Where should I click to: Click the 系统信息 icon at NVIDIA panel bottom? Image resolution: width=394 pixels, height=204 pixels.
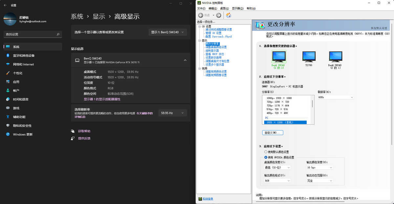(x=200, y=199)
